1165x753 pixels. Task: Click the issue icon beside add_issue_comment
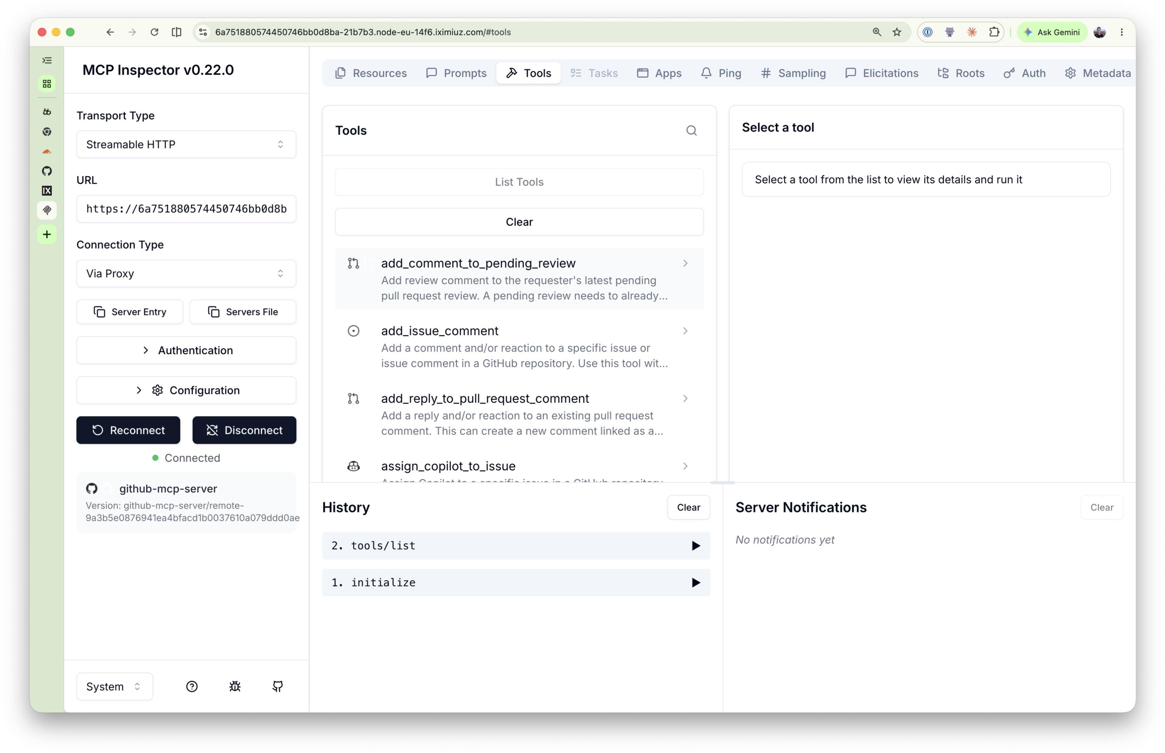point(353,331)
